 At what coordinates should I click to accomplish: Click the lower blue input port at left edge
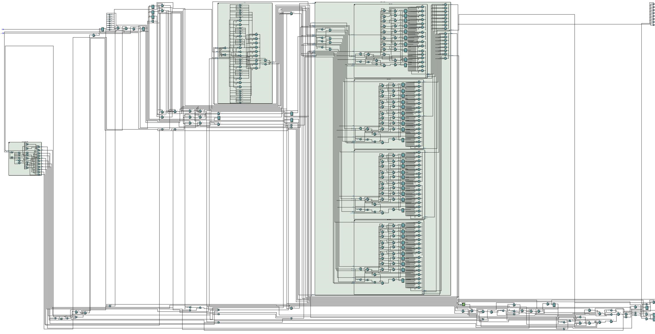tap(3, 33)
